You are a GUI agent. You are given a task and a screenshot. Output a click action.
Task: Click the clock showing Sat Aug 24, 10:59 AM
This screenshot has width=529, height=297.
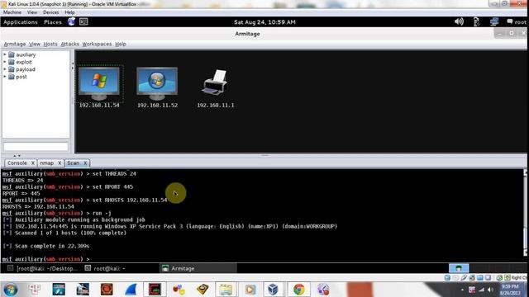tap(264, 22)
